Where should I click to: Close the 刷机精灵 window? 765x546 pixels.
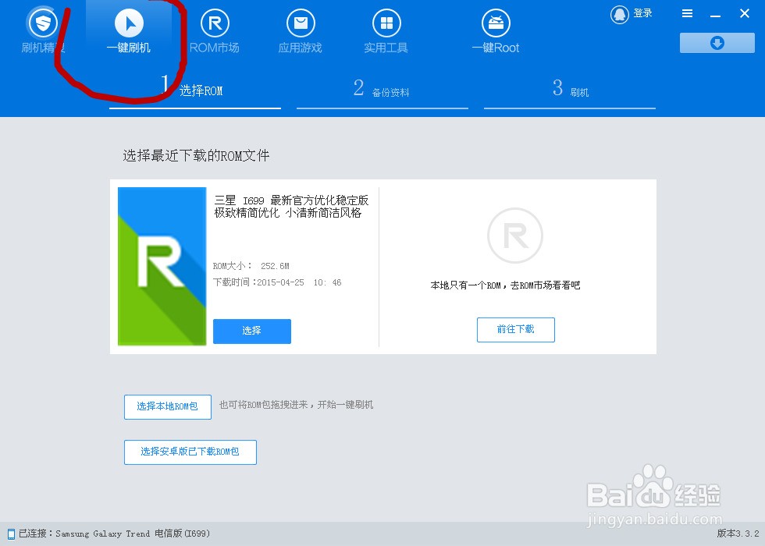[x=745, y=14]
